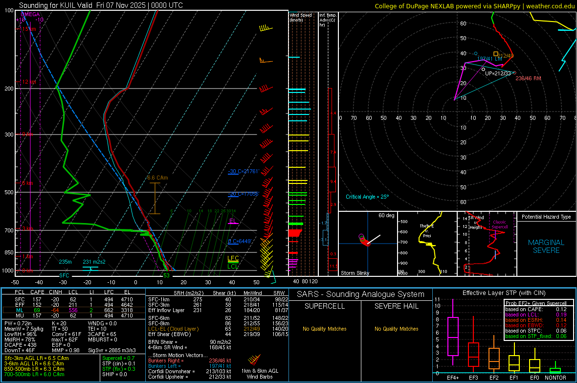Click 'No Quality Matches' under SEVERE HAIL
Viewport: 577px width, 383px height.
(x=396, y=329)
